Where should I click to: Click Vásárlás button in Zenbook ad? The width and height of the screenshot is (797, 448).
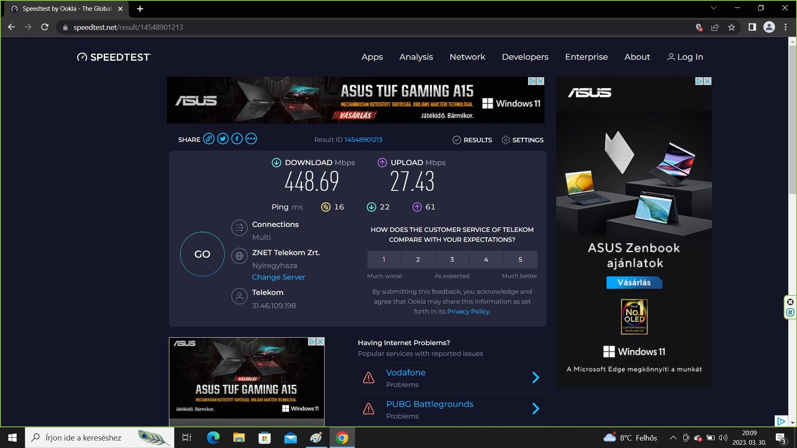[634, 283]
